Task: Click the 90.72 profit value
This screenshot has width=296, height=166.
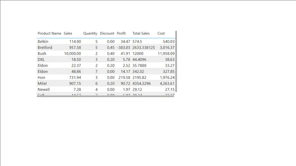Action: click(x=125, y=83)
